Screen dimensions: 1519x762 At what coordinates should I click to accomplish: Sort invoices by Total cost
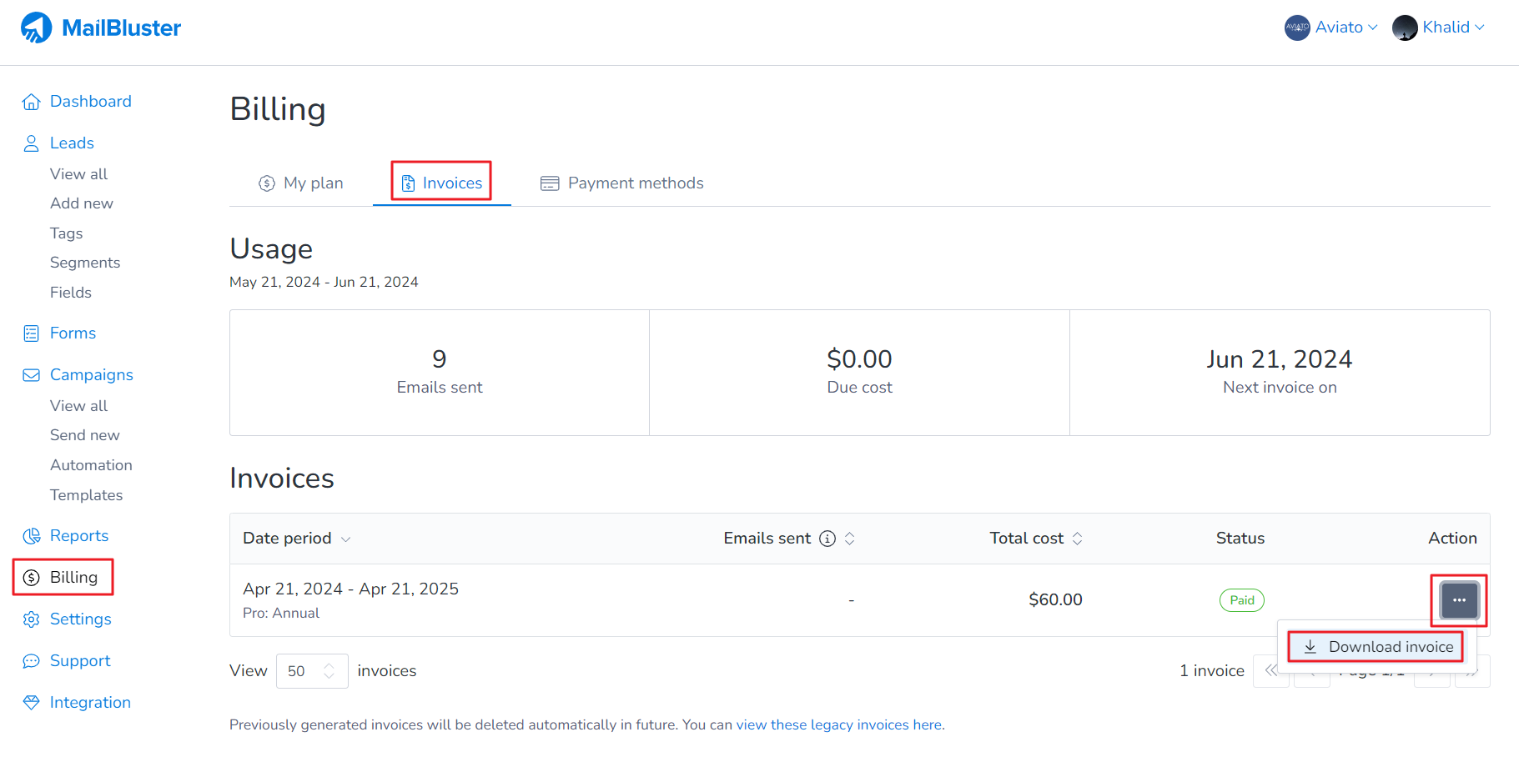(1035, 539)
